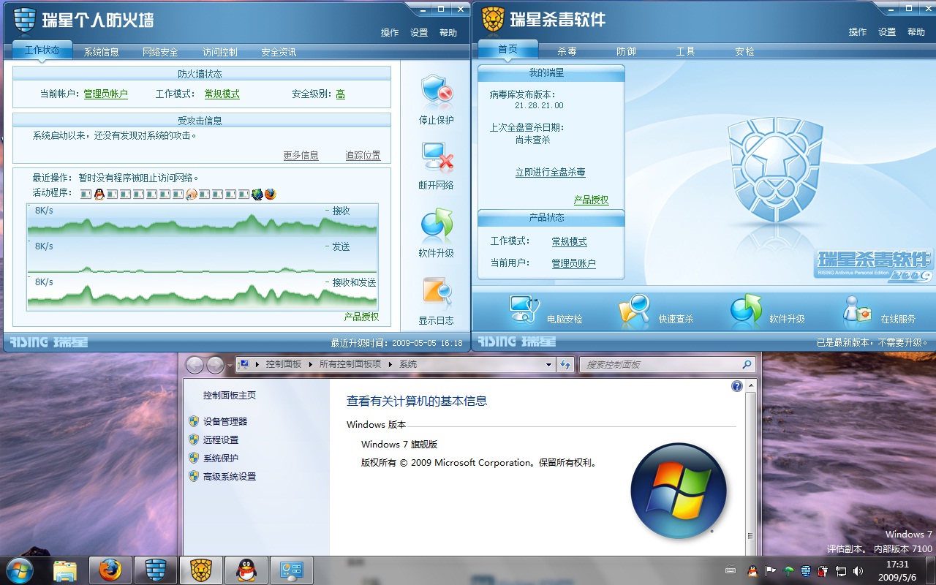
Task: Click the green umbrella tray icon
Action: pyautogui.click(x=788, y=570)
